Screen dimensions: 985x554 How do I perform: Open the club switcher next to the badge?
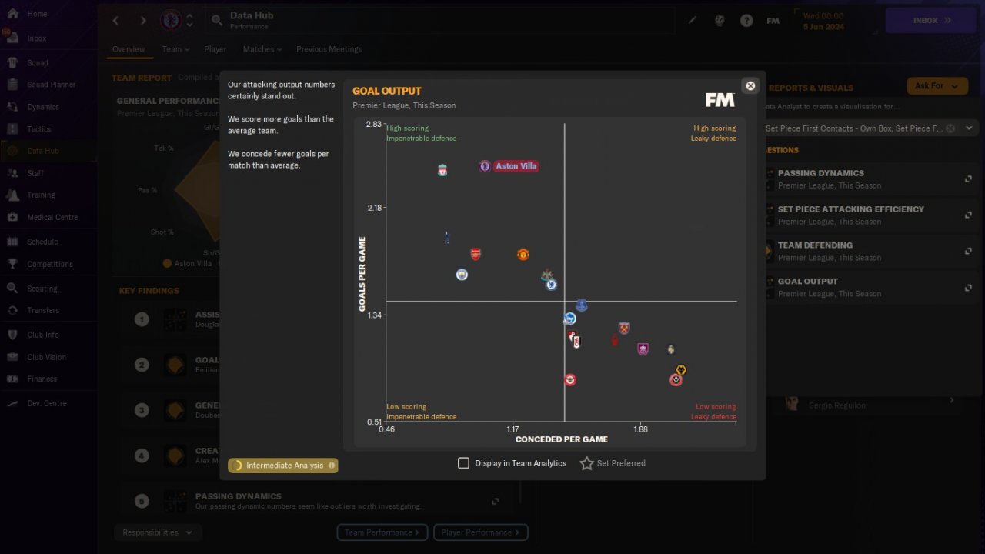(x=190, y=21)
